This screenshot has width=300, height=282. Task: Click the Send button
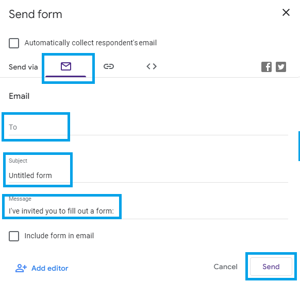tap(271, 267)
